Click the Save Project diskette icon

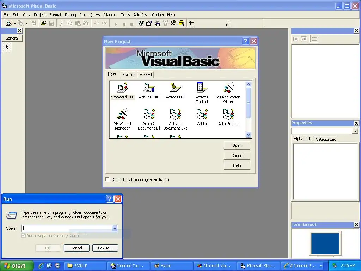[51, 23]
